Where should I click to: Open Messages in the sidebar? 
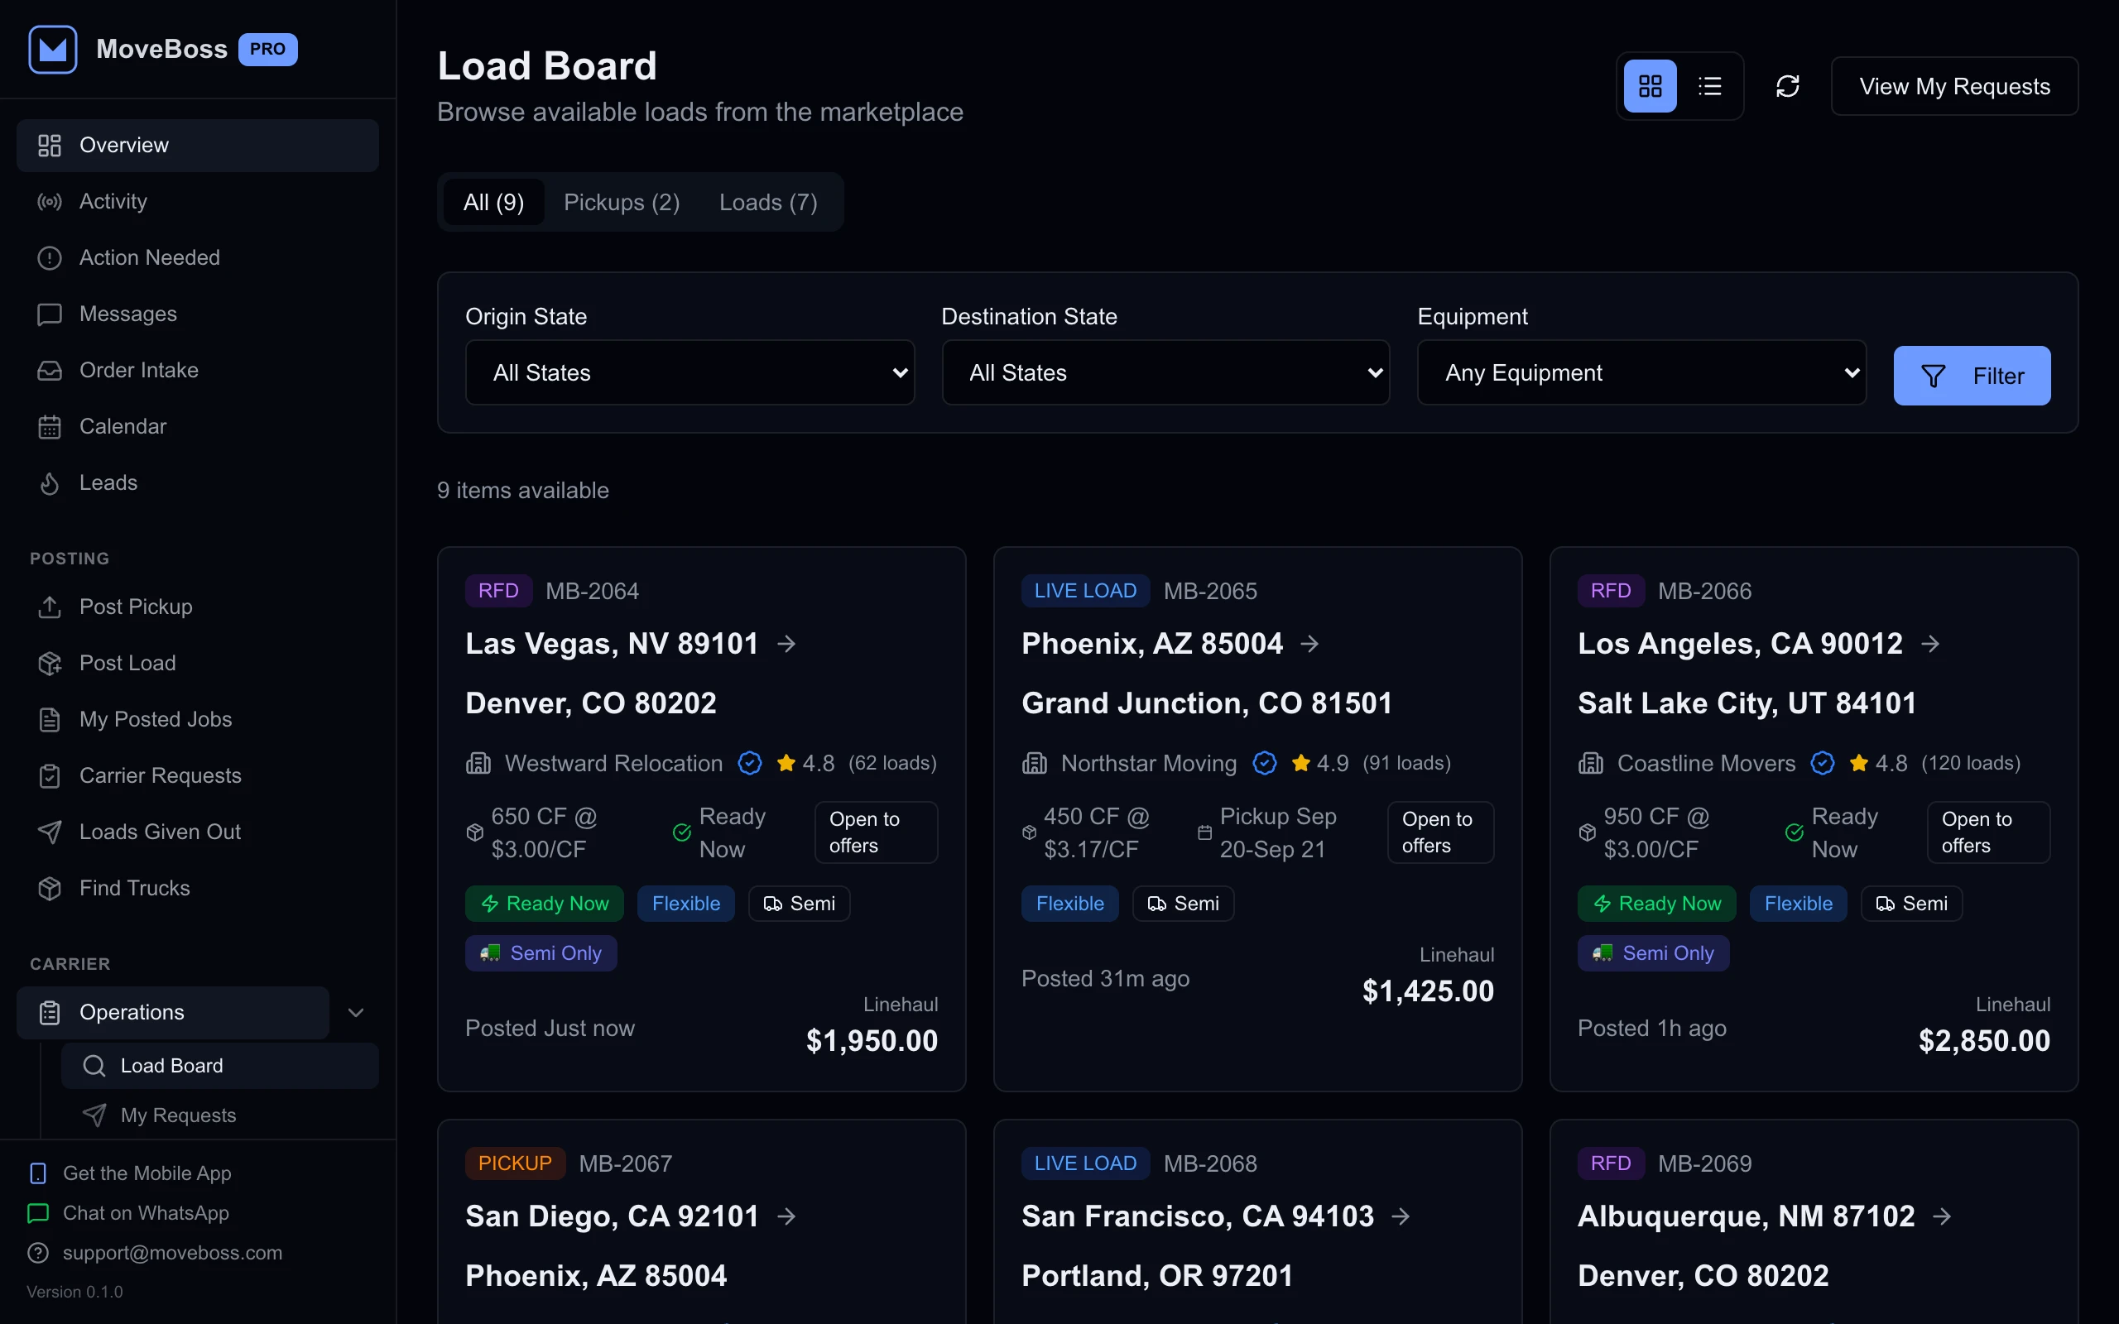coord(198,314)
